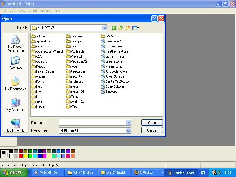Select the twain_32 folder
Viewport: 236px width, 177px height.
coord(75,101)
